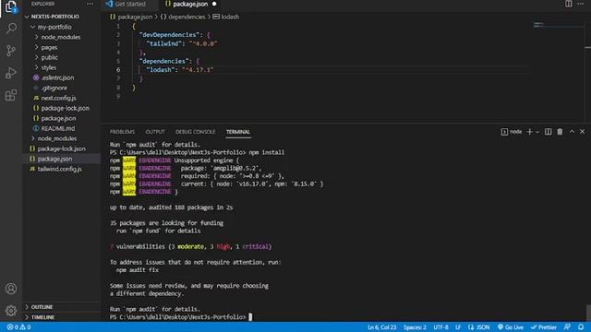Switch to PROBLEMS panel tab

pyautogui.click(x=122, y=132)
